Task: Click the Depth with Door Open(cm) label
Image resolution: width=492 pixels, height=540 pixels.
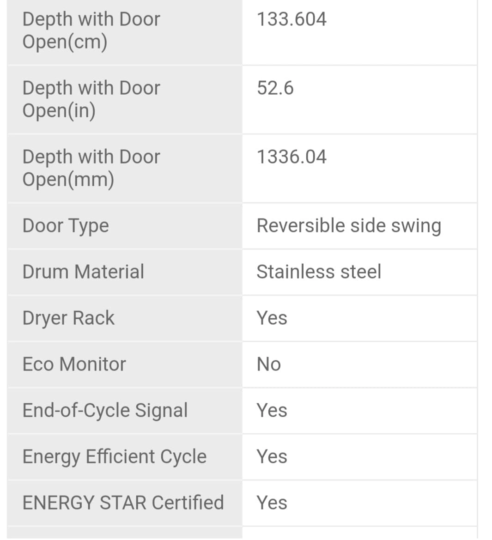Action: (91, 30)
